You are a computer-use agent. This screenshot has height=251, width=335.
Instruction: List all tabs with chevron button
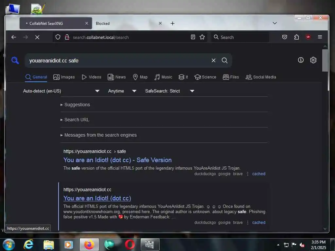[x=275, y=23]
